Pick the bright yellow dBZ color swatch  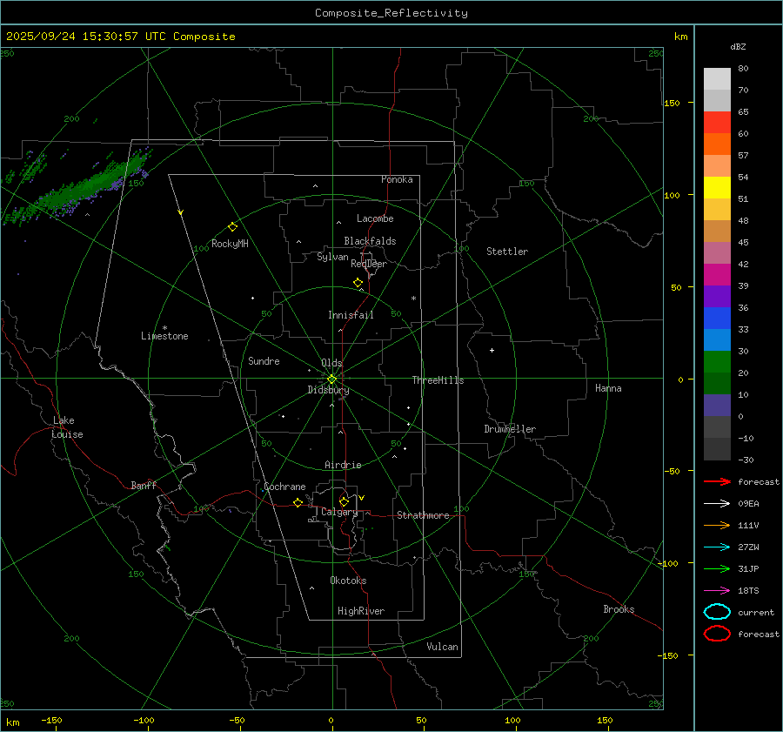pos(717,187)
